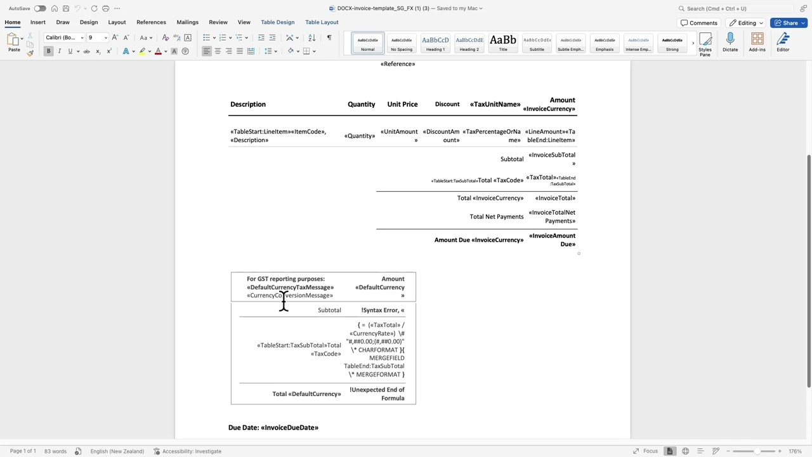Align text to the left
The image size is (812, 457).
(206, 51)
